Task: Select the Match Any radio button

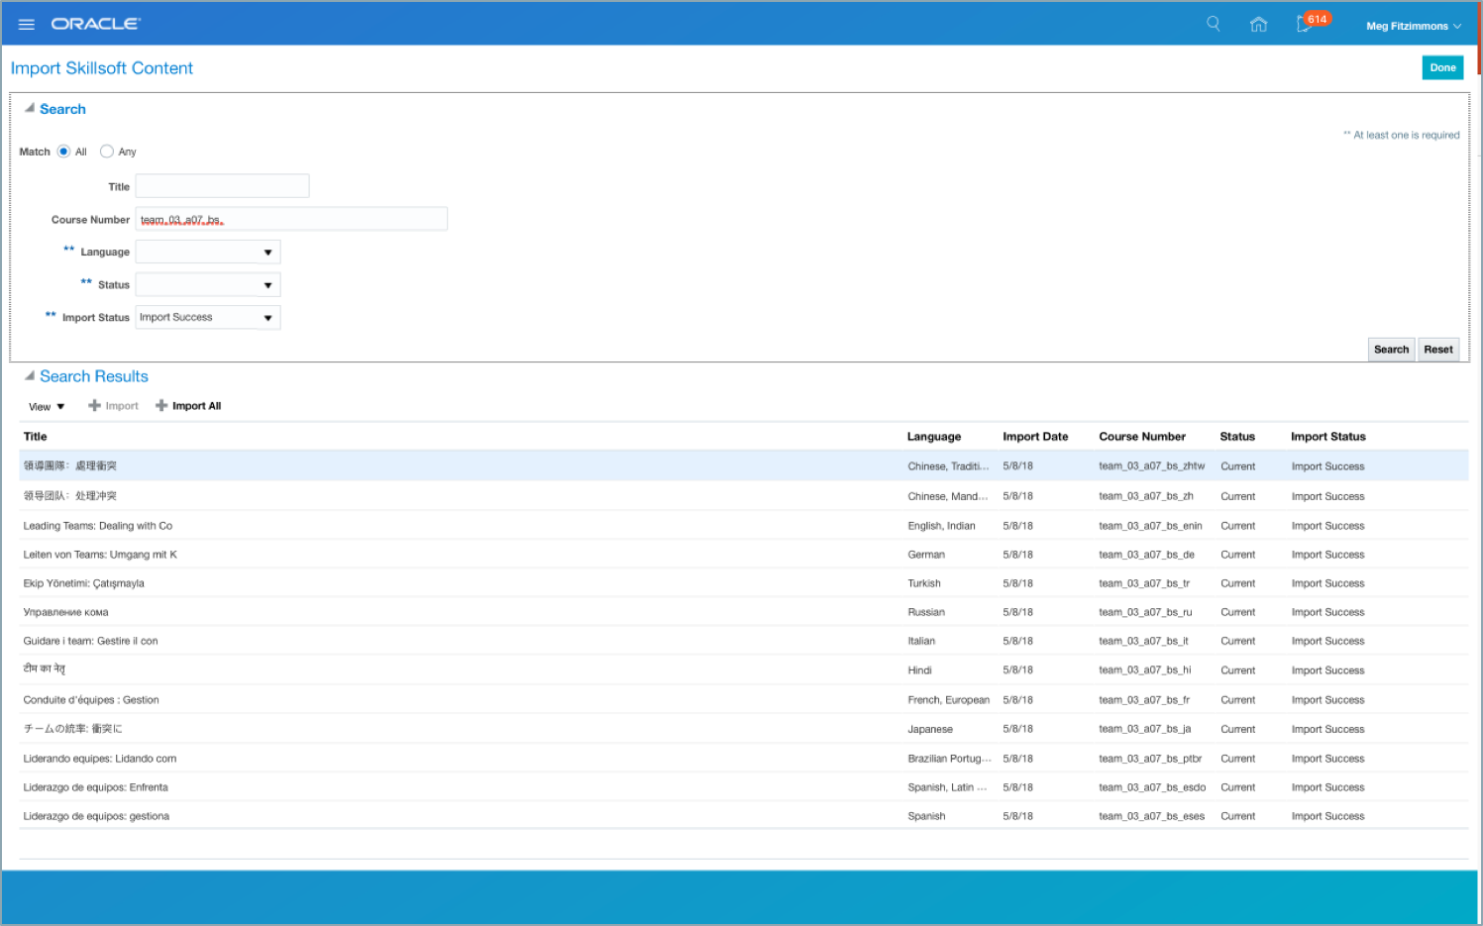Action: point(106,152)
